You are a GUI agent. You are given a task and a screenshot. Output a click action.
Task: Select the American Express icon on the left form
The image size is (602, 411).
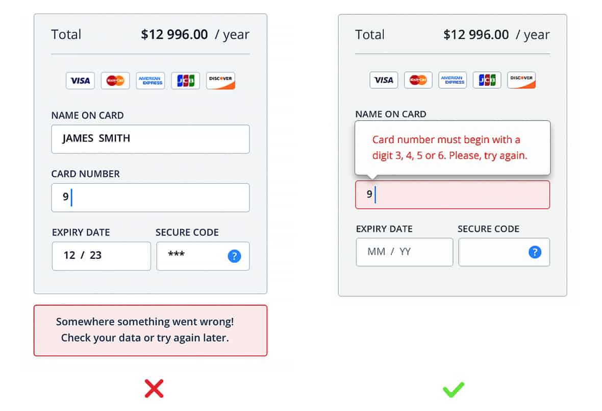(150, 80)
